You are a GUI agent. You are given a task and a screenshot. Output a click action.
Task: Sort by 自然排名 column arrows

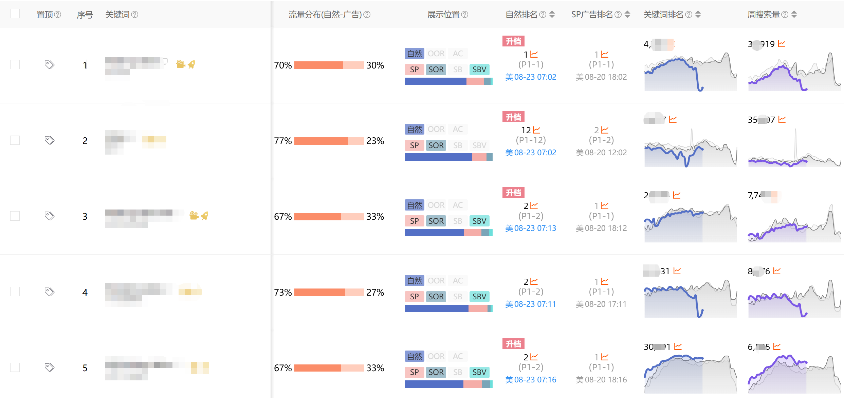pos(552,14)
